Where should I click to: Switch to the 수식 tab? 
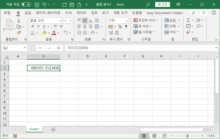(x=68, y=13)
